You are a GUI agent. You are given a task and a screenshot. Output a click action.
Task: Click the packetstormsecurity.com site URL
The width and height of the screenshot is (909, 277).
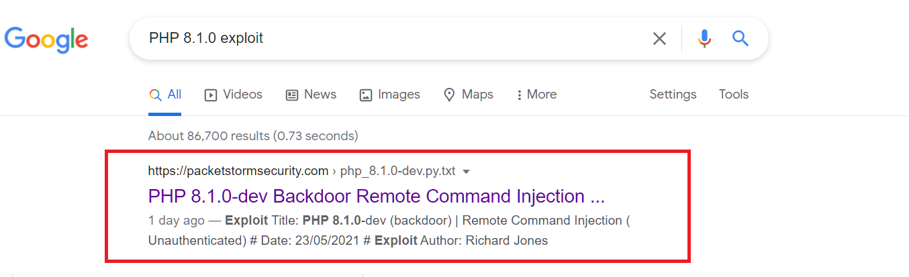click(x=238, y=171)
